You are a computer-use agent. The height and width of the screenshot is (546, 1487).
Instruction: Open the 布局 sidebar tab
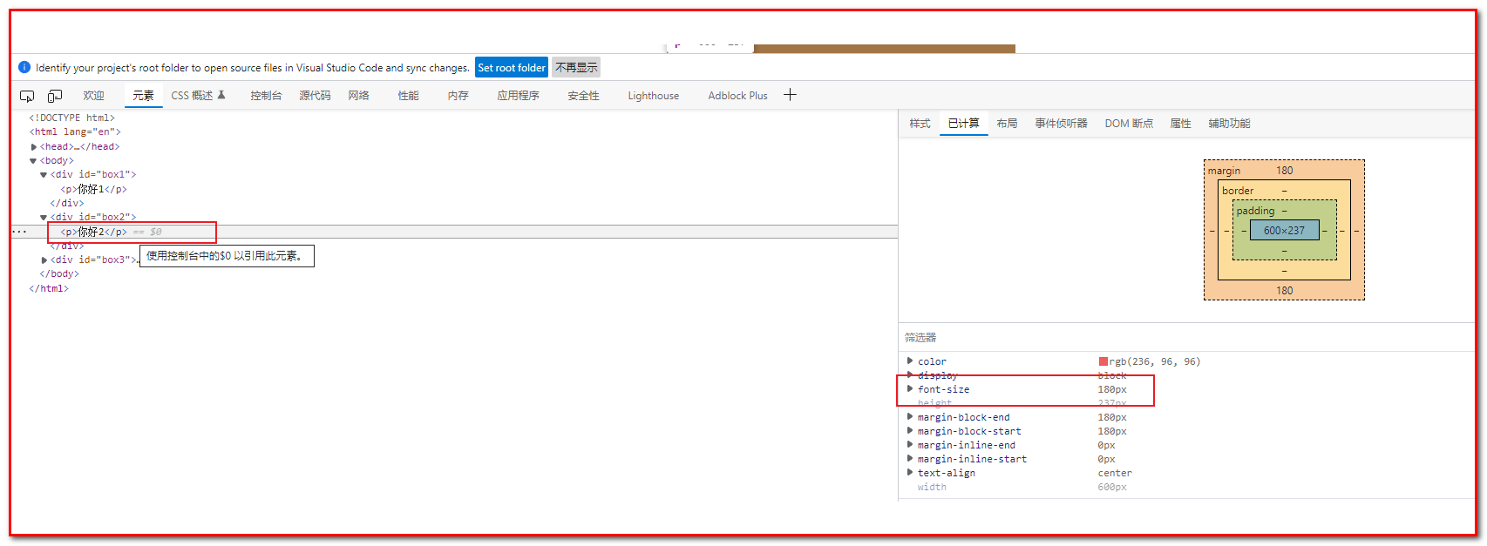pyautogui.click(x=1007, y=124)
